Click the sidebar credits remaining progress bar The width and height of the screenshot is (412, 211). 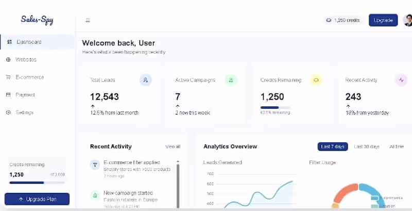(37, 182)
